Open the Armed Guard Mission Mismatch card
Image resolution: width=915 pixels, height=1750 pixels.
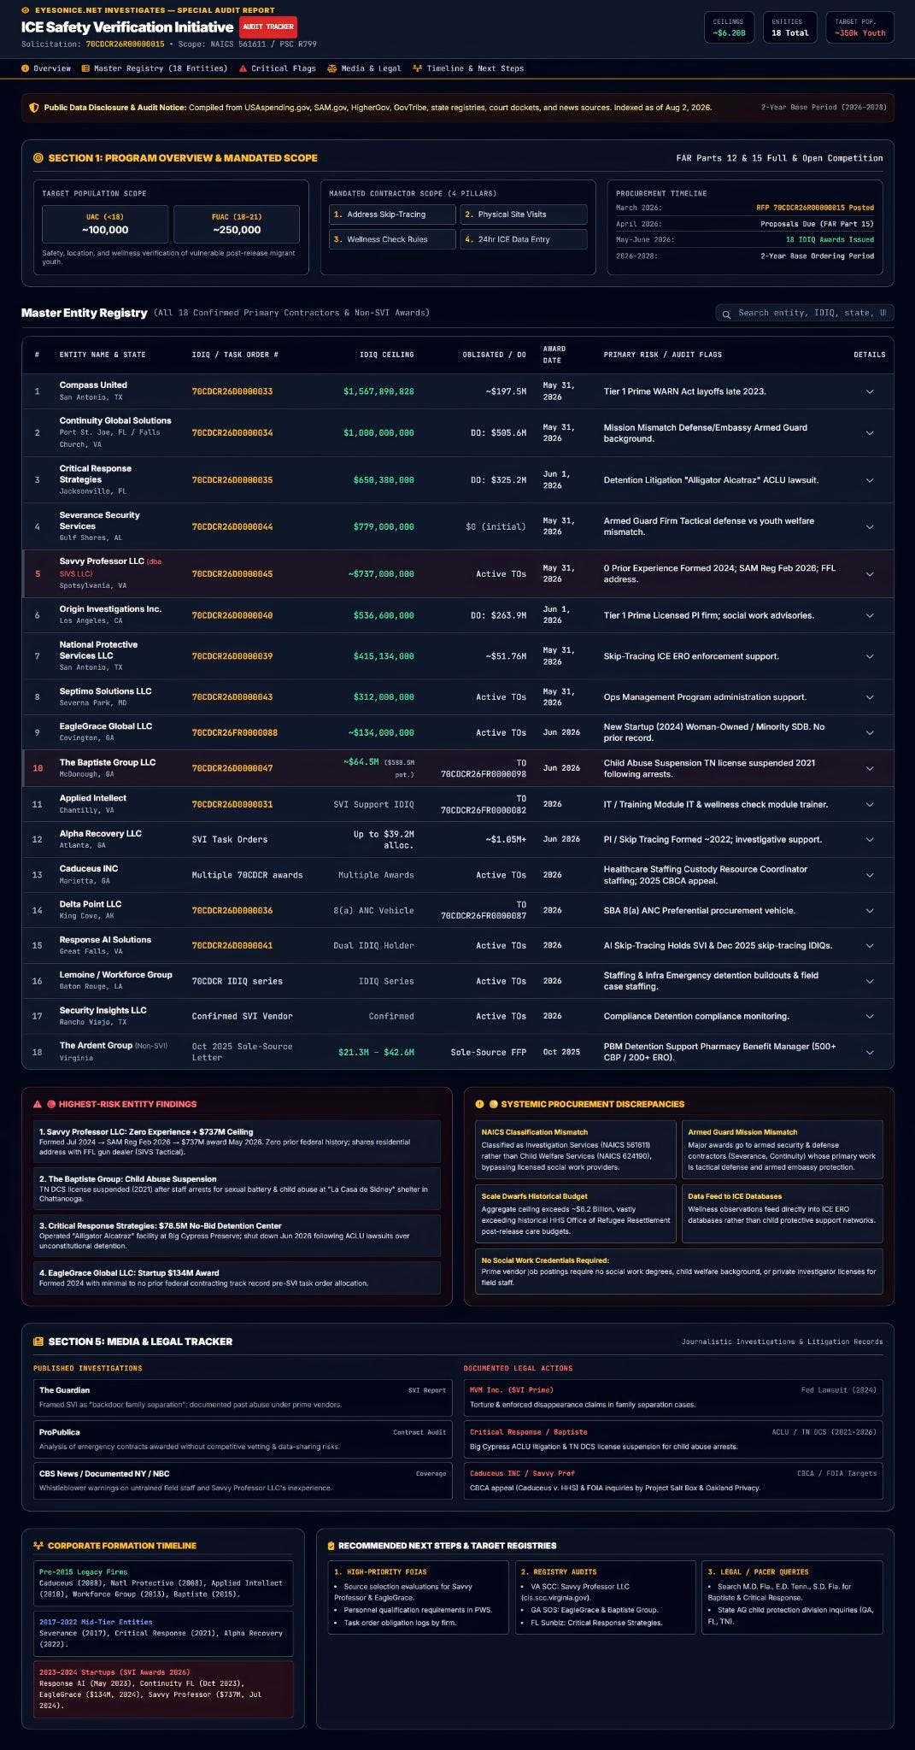pyautogui.click(x=782, y=1149)
